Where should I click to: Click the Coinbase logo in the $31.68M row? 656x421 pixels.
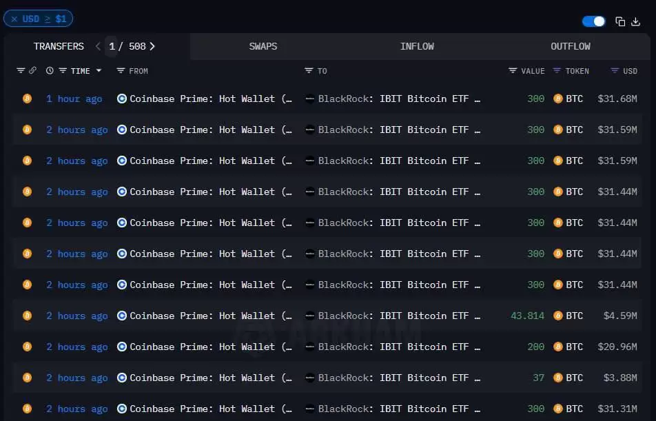(x=122, y=99)
